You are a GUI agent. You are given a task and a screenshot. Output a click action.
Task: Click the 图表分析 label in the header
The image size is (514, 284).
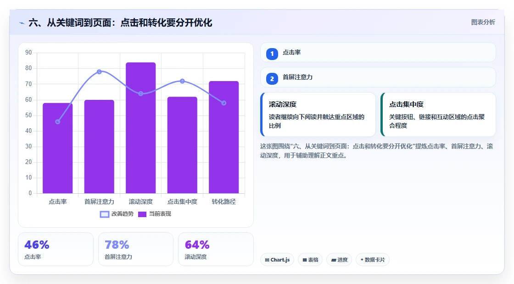coord(483,22)
